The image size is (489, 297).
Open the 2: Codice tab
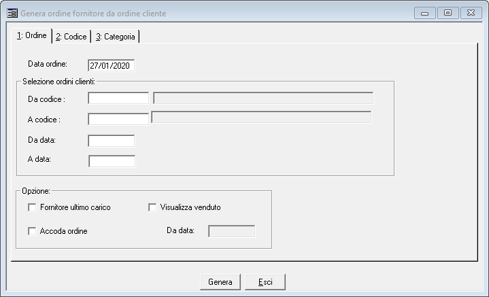(x=71, y=37)
